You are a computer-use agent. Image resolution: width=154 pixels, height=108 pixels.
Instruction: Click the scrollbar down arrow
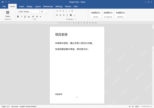click(153, 50)
